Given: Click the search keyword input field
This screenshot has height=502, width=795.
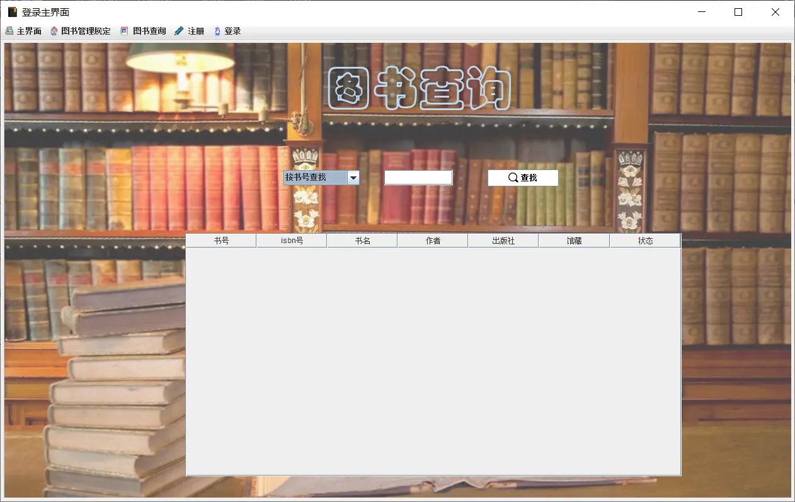Looking at the screenshot, I should point(418,177).
